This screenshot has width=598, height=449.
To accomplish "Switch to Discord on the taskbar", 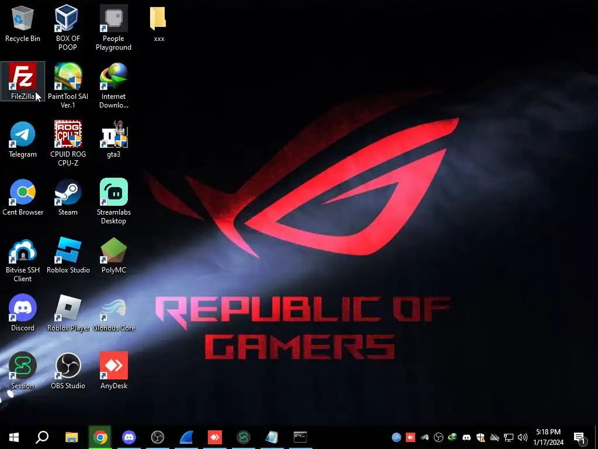I will pos(129,437).
